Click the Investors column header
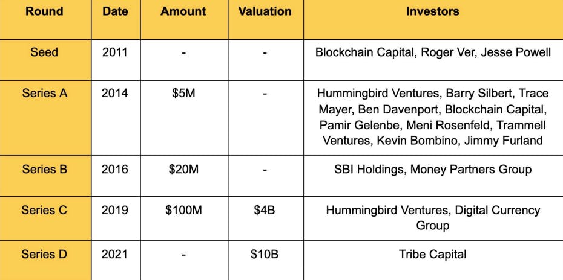The height and width of the screenshot is (280, 563). pos(433,11)
